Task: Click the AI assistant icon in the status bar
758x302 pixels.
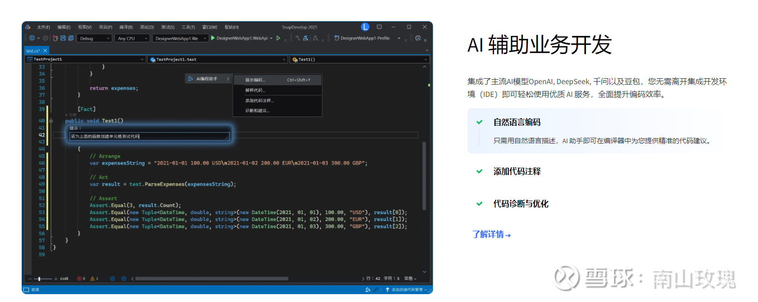Action: pos(368,290)
